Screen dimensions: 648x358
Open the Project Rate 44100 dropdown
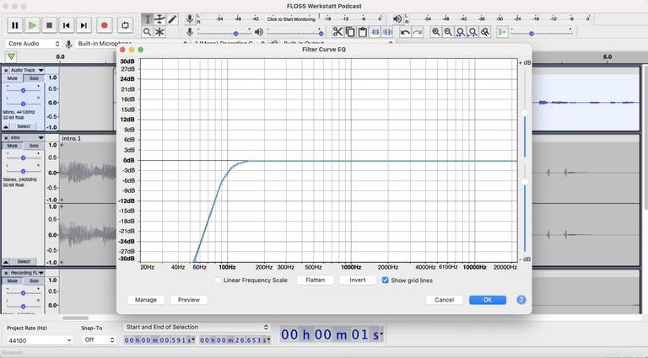pos(40,340)
